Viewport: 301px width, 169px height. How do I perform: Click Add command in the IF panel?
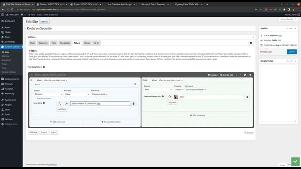[x=57, y=122]
